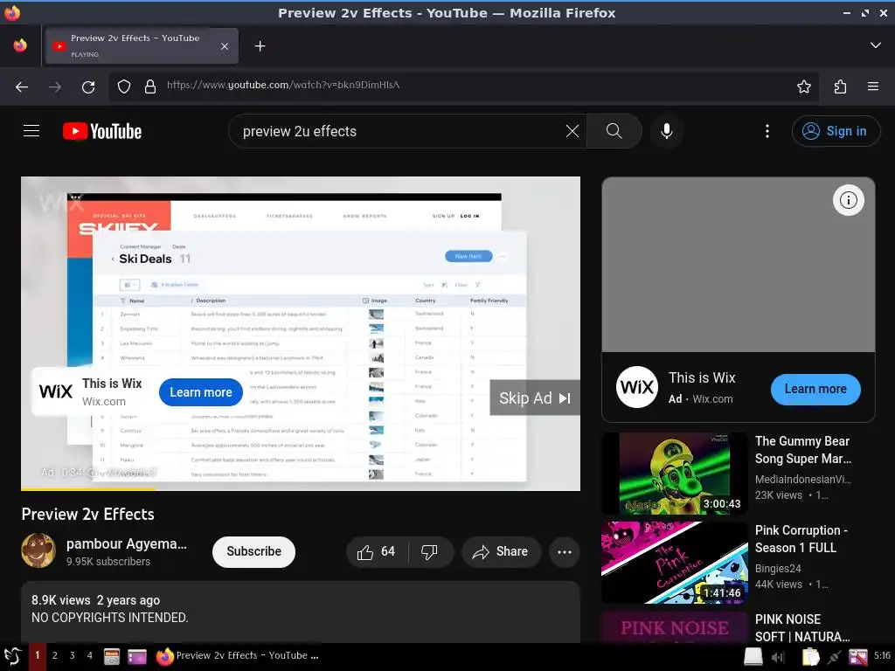
Task: Open the file manager taskbar icon
Action: [111, 657]
